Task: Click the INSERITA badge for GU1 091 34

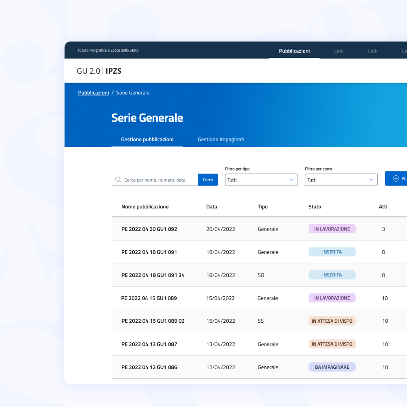Action: point(332,275)
